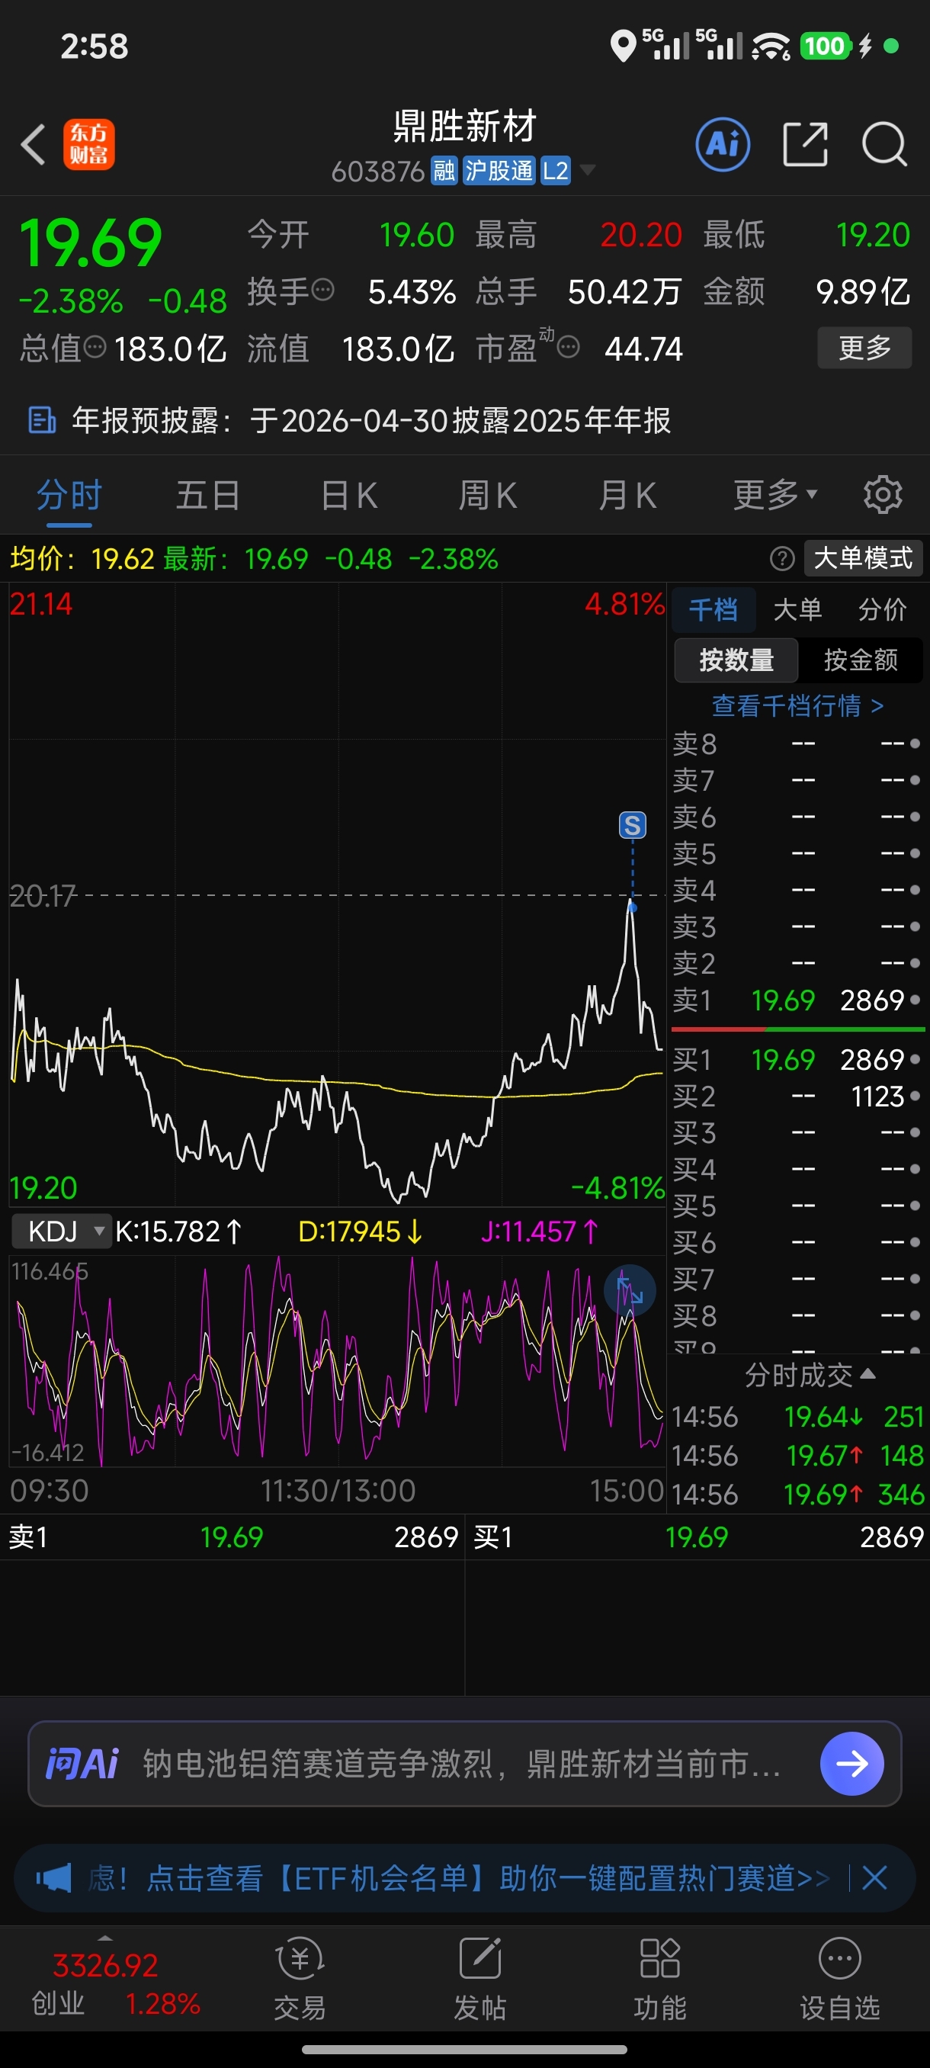Open chart settings gear icon
Screen dimensions: 930x2068
(883, 495)
